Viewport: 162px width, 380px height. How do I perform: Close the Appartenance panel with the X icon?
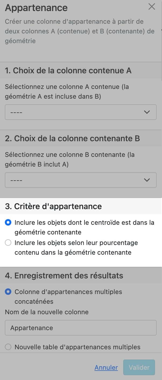[x=152, y=7]
